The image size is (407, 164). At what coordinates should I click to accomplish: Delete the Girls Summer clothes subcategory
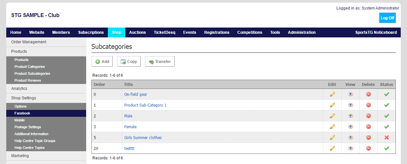[x=369, y=137]
